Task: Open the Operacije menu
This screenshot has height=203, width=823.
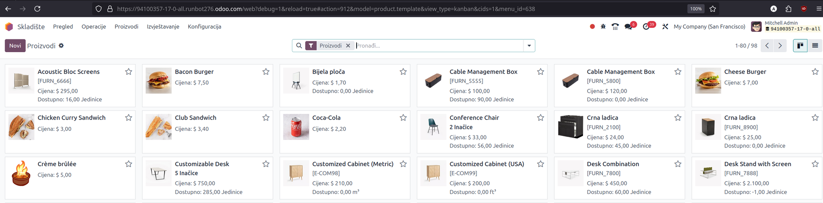Action: [93, 26]
